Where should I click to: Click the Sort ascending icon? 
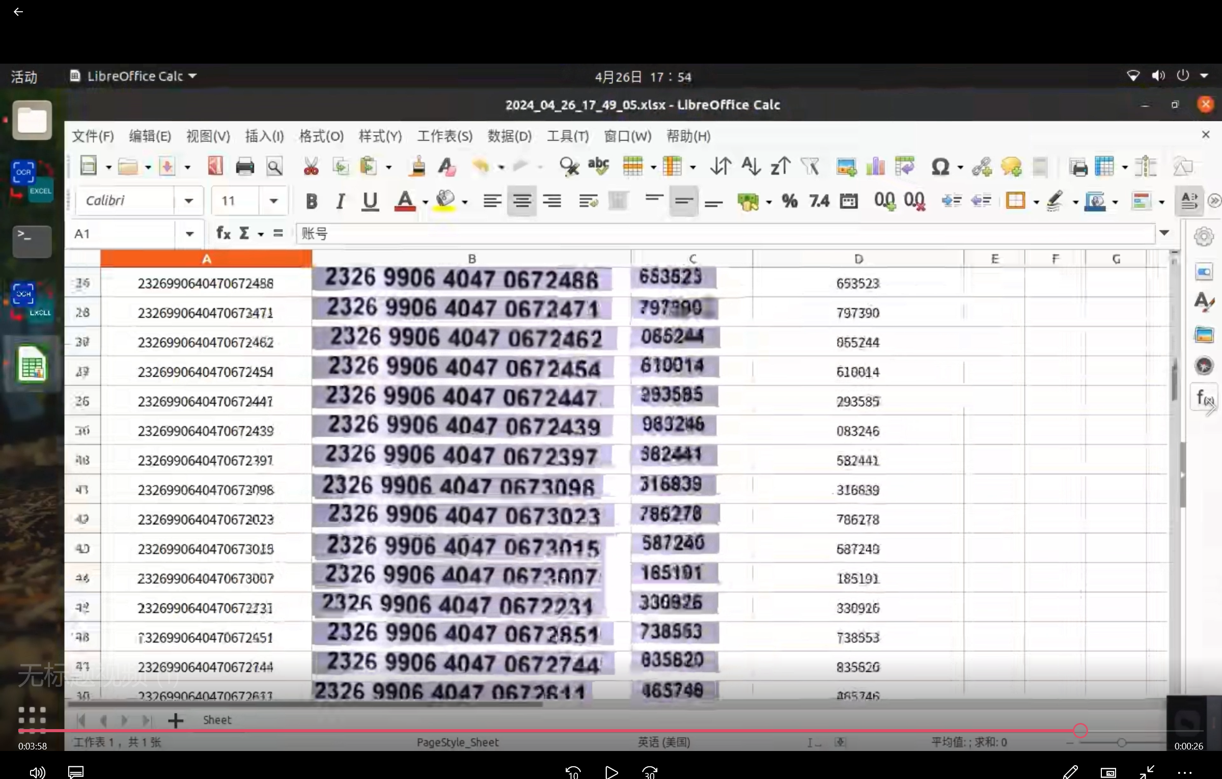click(x=751, y=166)
